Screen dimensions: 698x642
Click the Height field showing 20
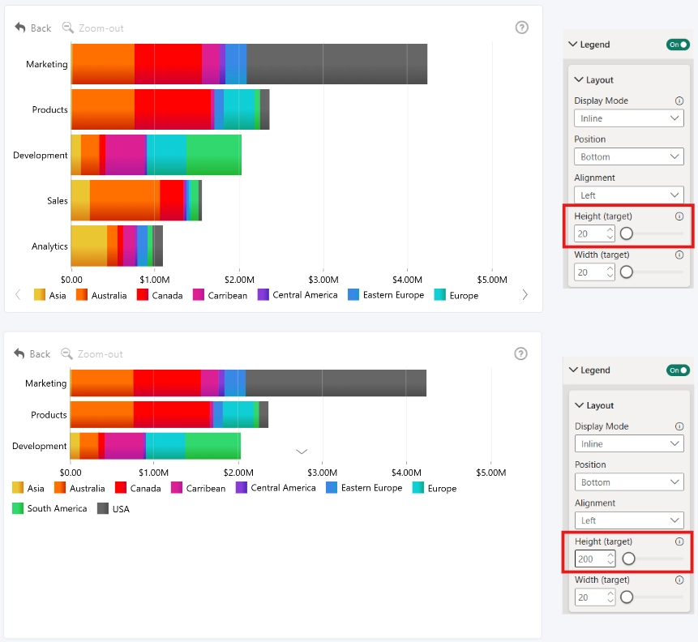(x=594, y=233)
